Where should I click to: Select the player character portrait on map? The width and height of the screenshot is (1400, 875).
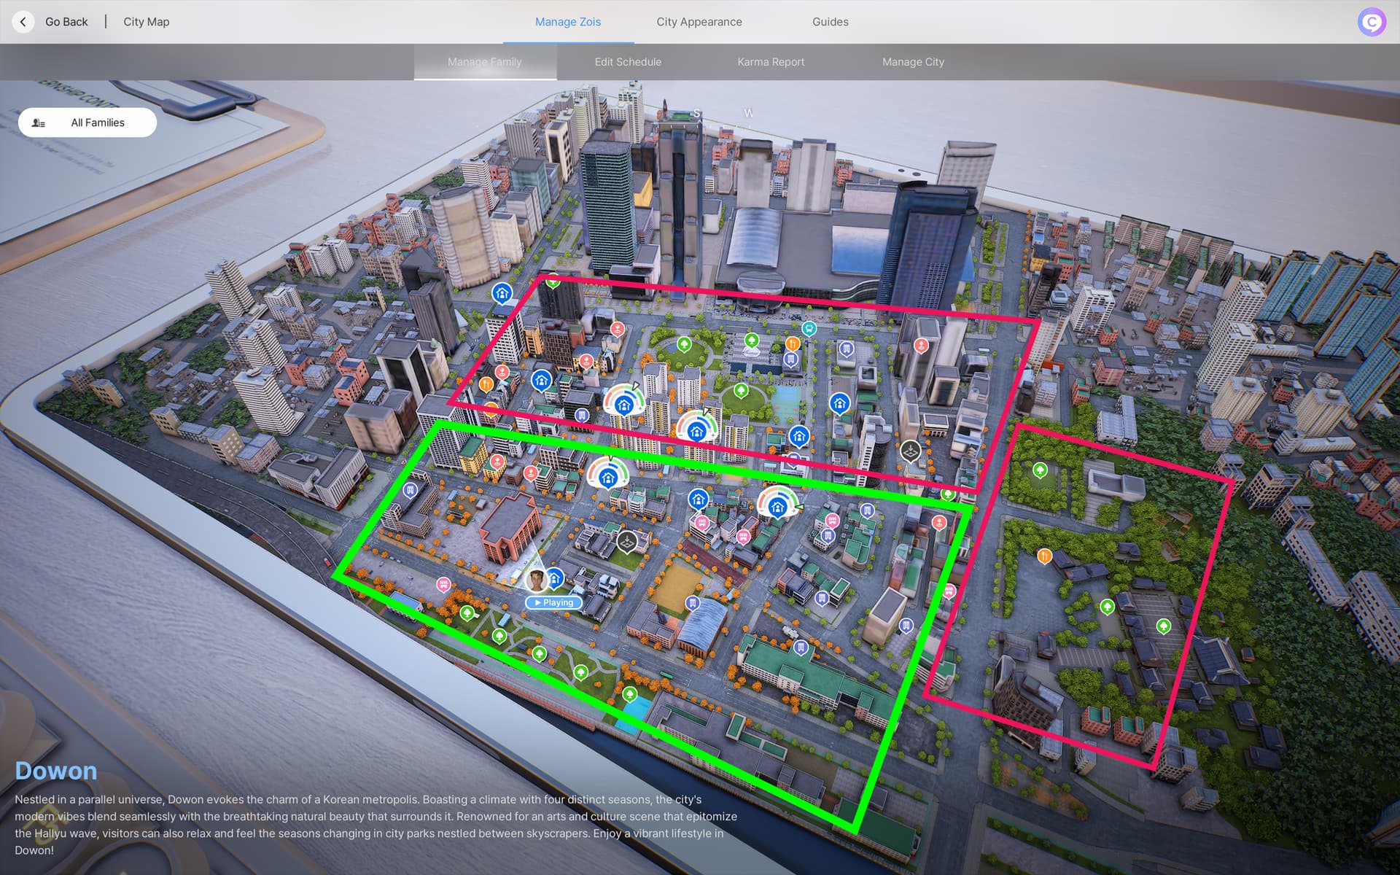[537, 580]
